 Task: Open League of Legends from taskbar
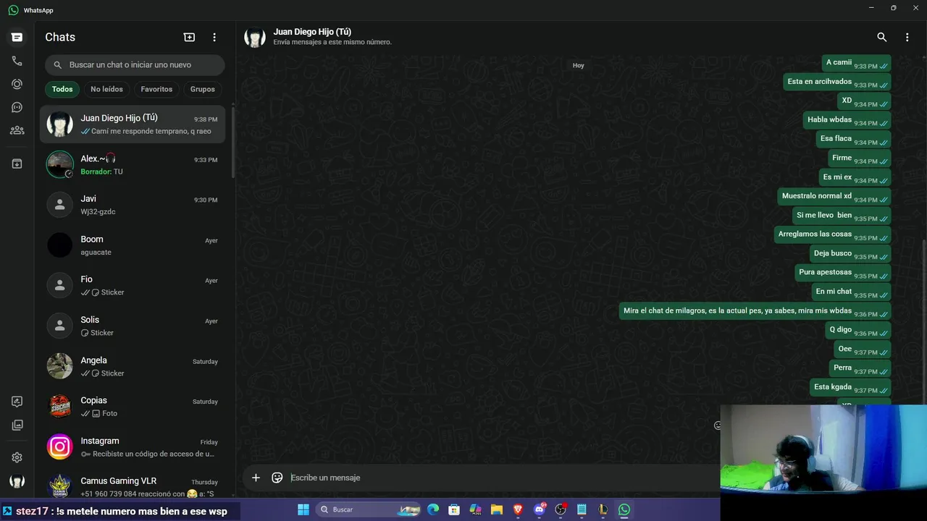603,509
